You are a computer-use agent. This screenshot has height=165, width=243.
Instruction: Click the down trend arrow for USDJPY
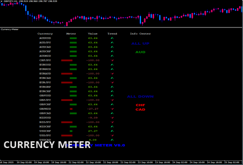tap(112, 135)
